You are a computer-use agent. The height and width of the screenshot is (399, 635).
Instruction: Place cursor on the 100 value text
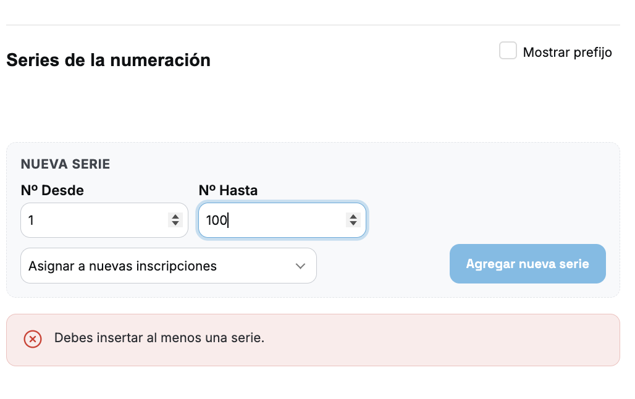[217, 220]
